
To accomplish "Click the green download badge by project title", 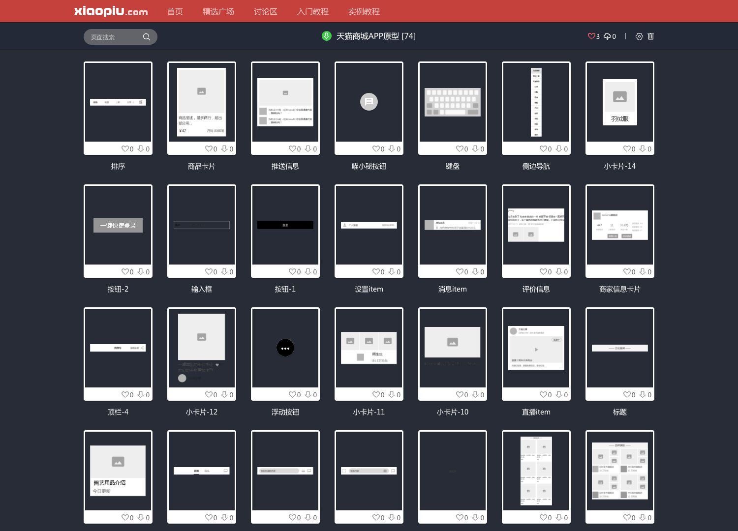I will pyautogui.click(x=327, y=36).
